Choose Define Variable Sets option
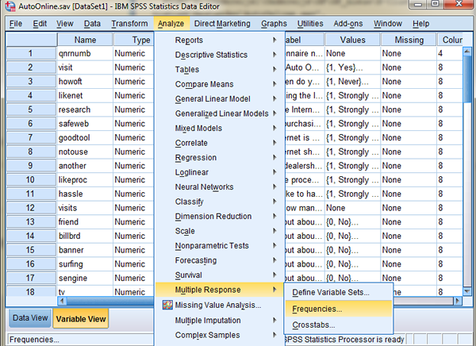Screen dimensions: 476x346 338,292
